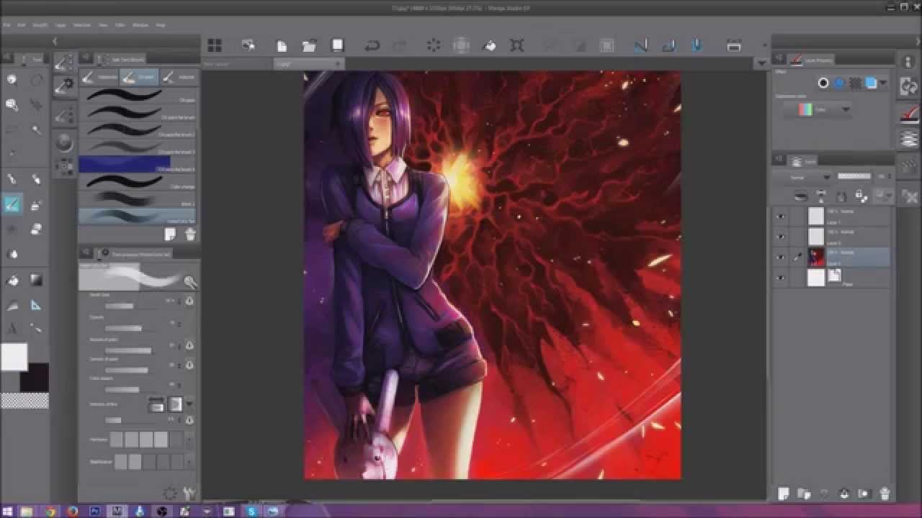Select the Eraser tool
Image resolution: width=922 pixels, height=518 pixels.
(36, 230)
